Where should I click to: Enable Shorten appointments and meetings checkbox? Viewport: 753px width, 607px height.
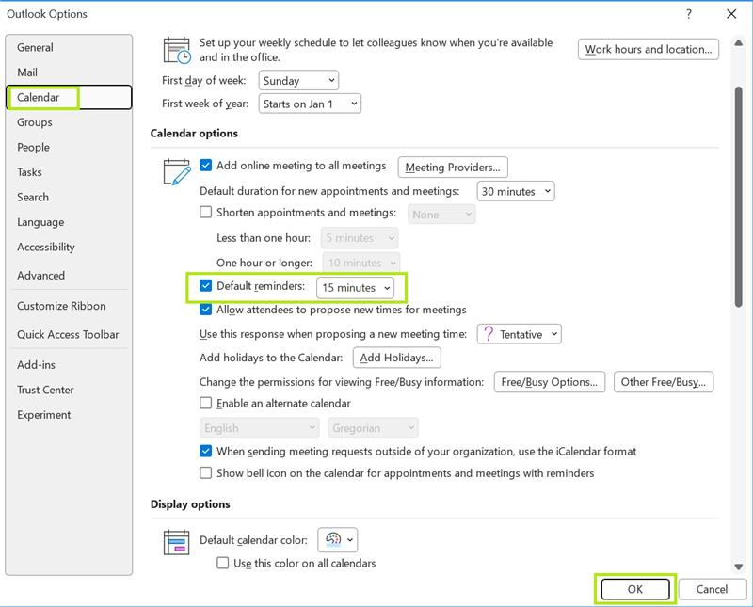tap(205, 212)
